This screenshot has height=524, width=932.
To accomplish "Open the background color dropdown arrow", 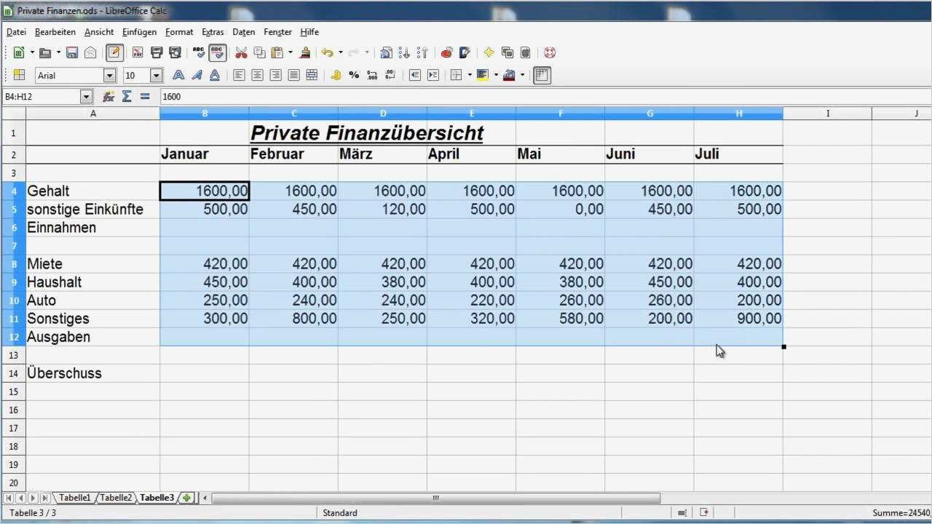I will pyautogui.click(x=495, y=75).
